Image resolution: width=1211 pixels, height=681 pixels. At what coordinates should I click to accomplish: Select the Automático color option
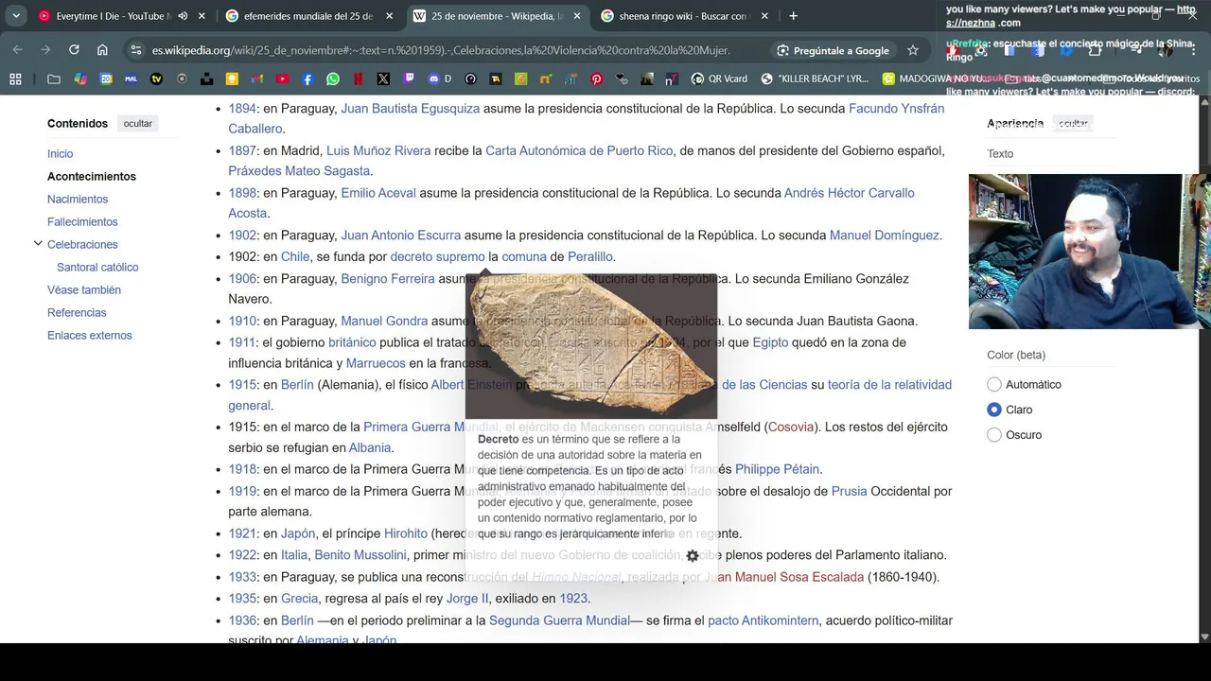(993, 384)
